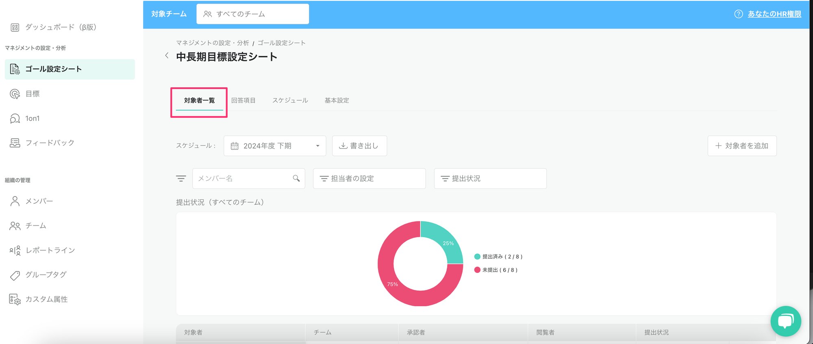
Task: Open カスタム属性 settings in sidebar
Action: 46,299
